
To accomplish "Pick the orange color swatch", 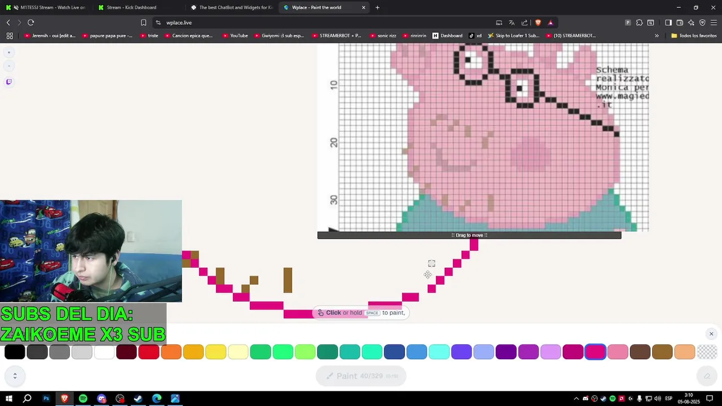I will tap(171, 352).
